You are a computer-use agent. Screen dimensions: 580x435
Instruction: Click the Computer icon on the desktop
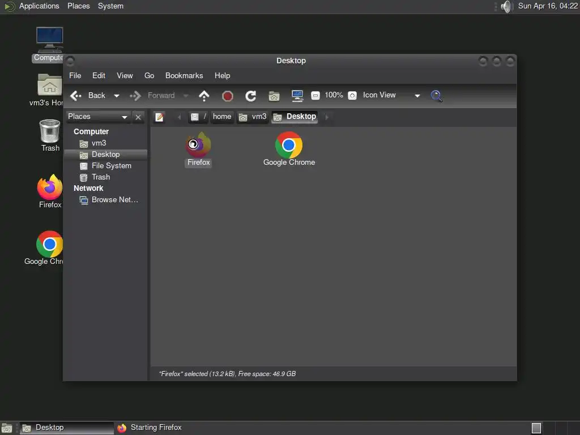tap(49, 44)
